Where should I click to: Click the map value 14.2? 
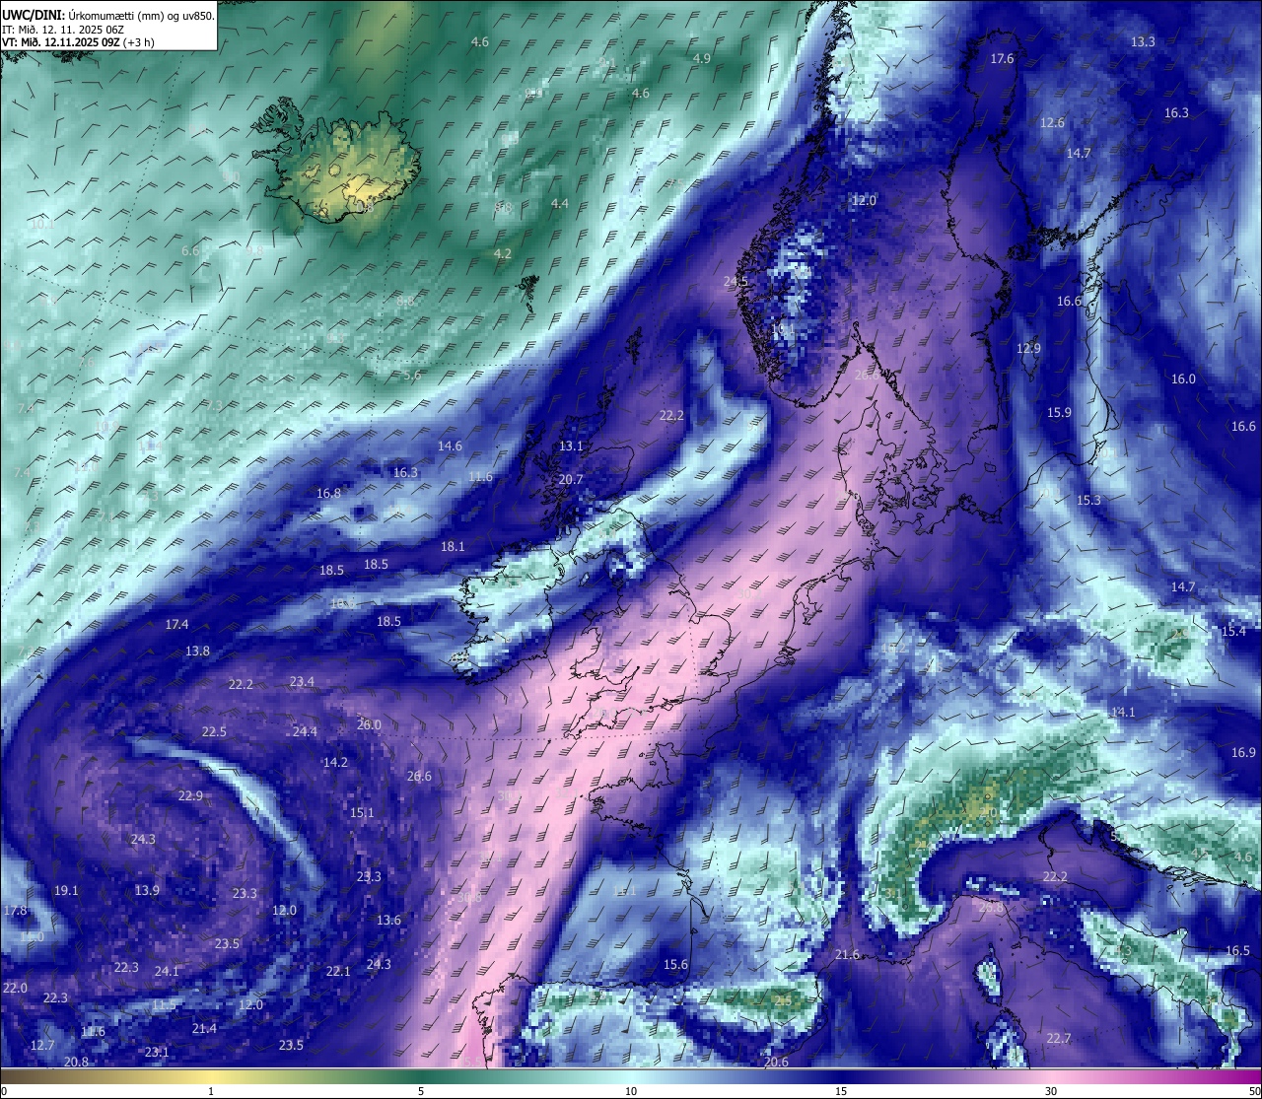[x=335, y=762]
